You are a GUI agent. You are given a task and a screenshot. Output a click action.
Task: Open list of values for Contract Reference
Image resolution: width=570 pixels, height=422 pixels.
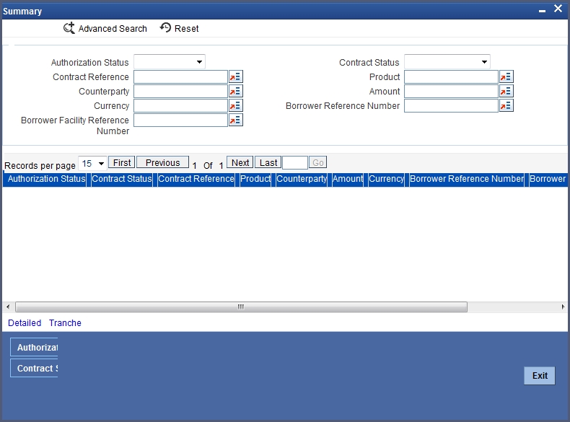click(x=235, y=76)
